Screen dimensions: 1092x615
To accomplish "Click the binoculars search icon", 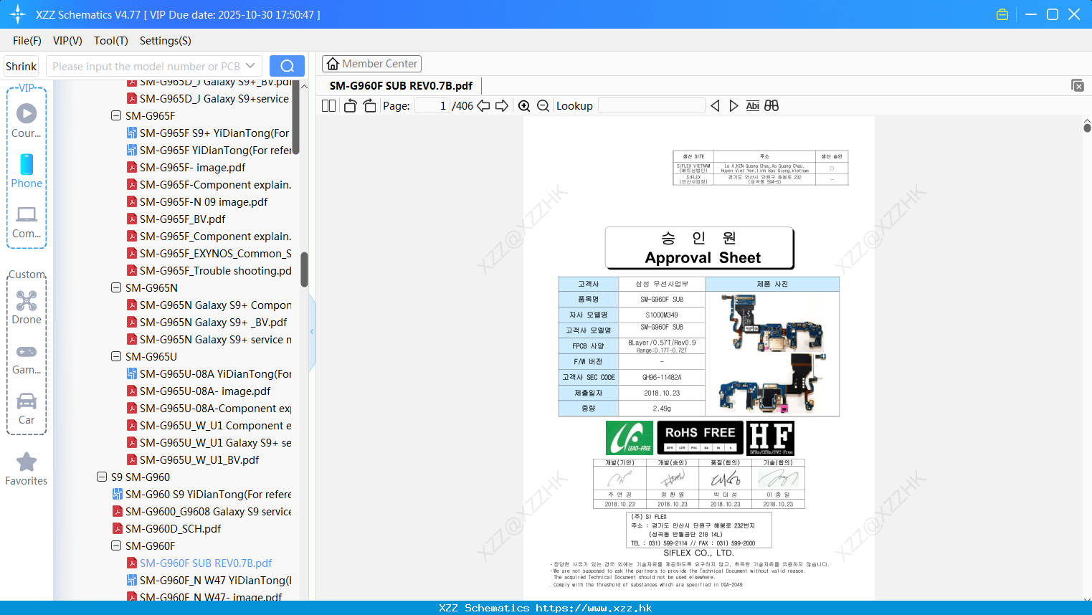I will point(771,105).
